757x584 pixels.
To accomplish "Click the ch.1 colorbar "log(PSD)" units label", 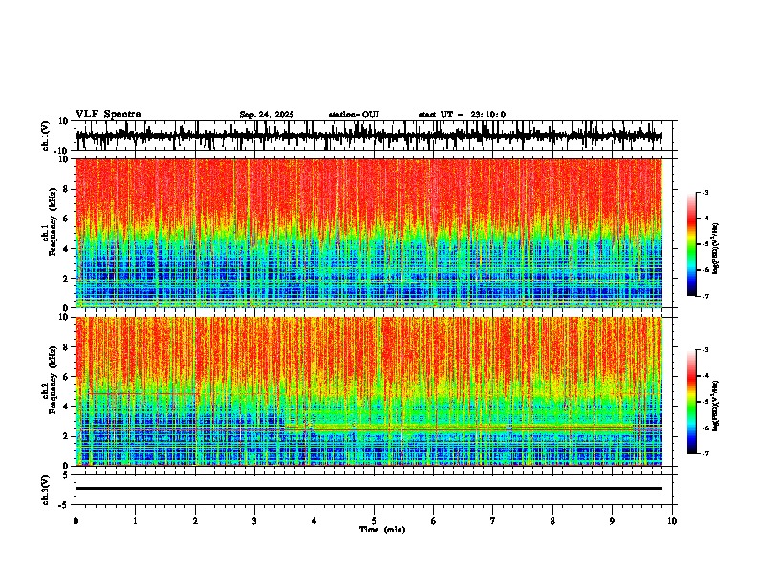I will click(x=716, y=249).
